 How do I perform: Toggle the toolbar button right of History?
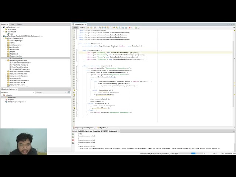click(x=88, y=28)
